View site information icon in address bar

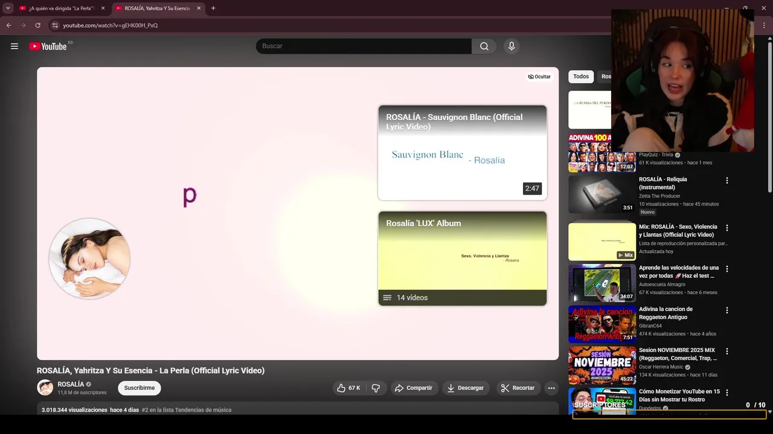pos(55,25)
